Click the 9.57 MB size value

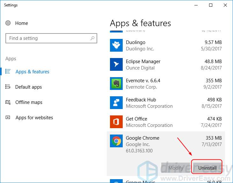tap(213, 42)
